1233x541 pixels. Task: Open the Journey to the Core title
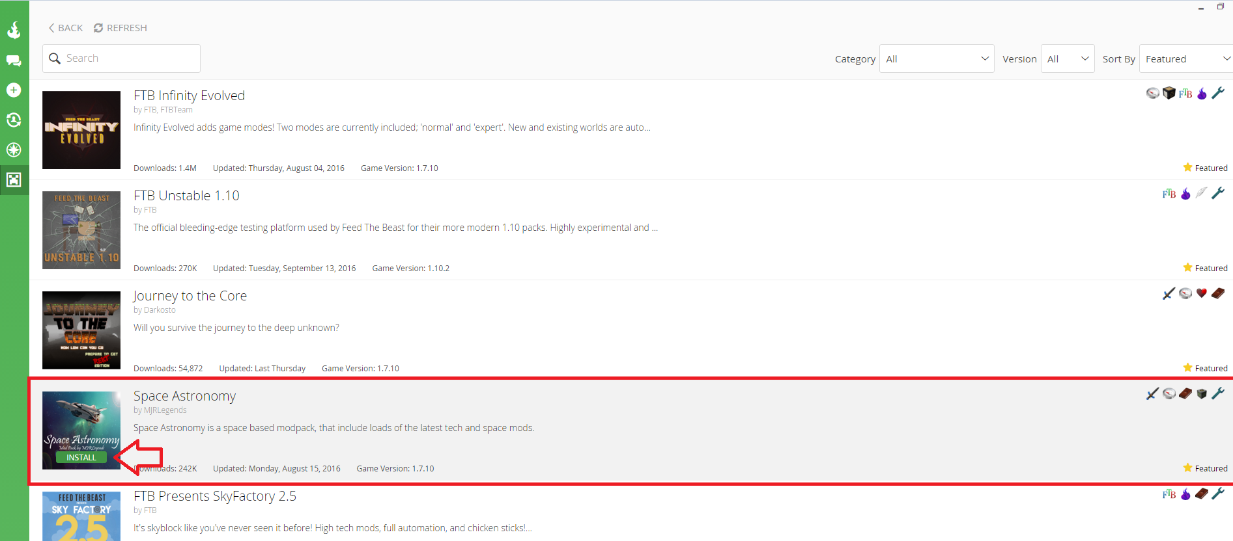pyautogui.click(x=190, y=296)
